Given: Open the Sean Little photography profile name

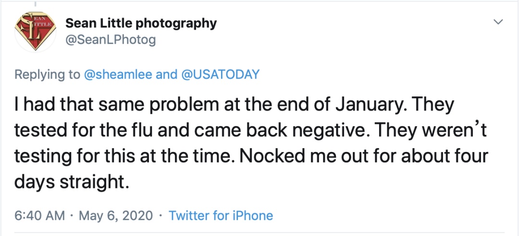Looking at the screenshot, I should [141, 23].
